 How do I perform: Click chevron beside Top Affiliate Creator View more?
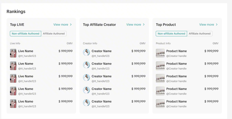point(144,25)
